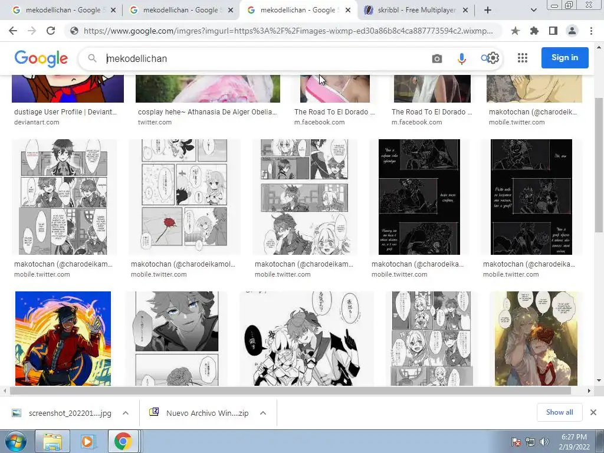This screenshot has height=453, width=604.
Task: Close the skribbl tab
Action: pos(465,10)
